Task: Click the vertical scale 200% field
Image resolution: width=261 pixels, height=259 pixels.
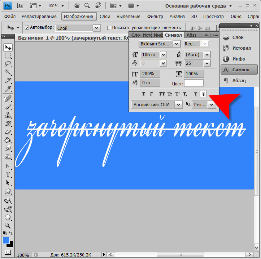Action: [x=150, y=74]
